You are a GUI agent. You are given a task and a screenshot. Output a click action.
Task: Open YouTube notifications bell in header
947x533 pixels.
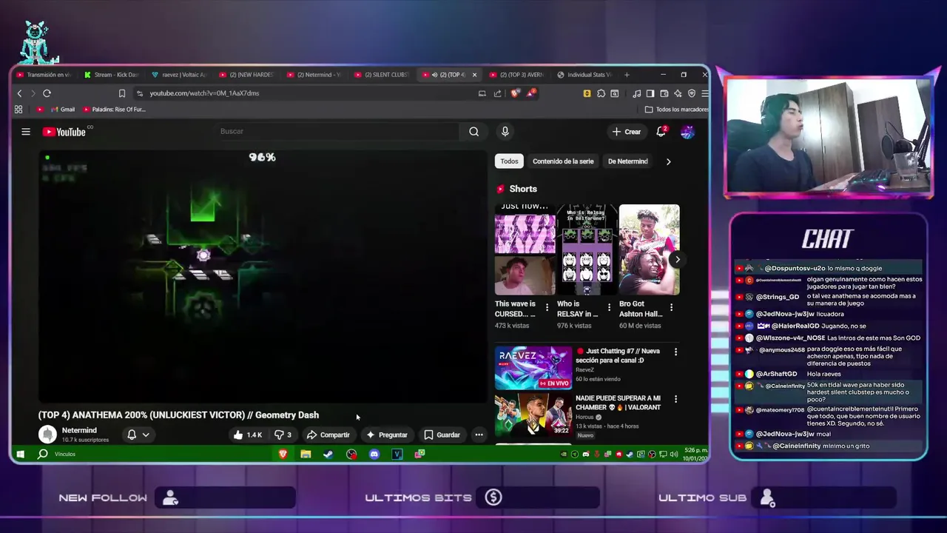[661, 132]
